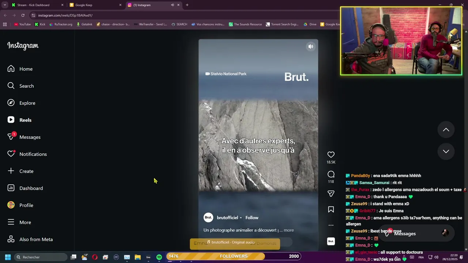The image size is (468, 263).
Task: Go to previous reel arrow
Action: (x=446, y=130)
